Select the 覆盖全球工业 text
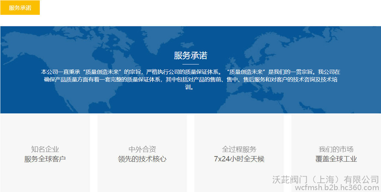 coord(336,159)
